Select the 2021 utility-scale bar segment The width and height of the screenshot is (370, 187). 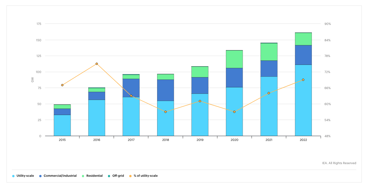point(269,106)
